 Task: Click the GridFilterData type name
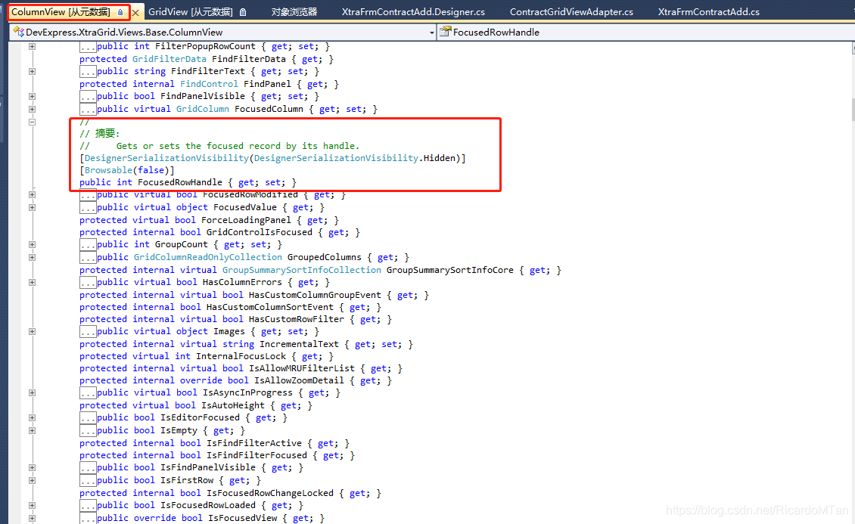coord(169,59)
